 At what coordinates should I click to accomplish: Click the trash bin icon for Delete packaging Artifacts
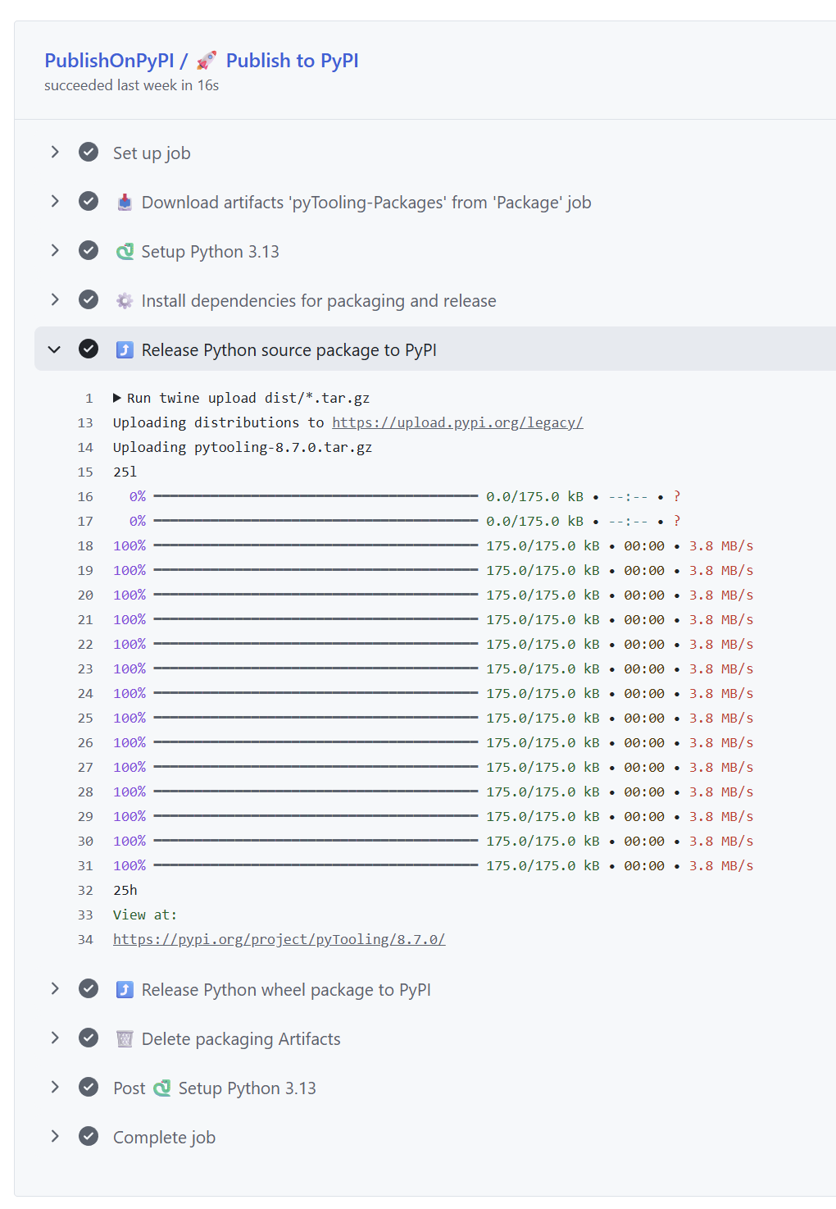click(125, 1039)
